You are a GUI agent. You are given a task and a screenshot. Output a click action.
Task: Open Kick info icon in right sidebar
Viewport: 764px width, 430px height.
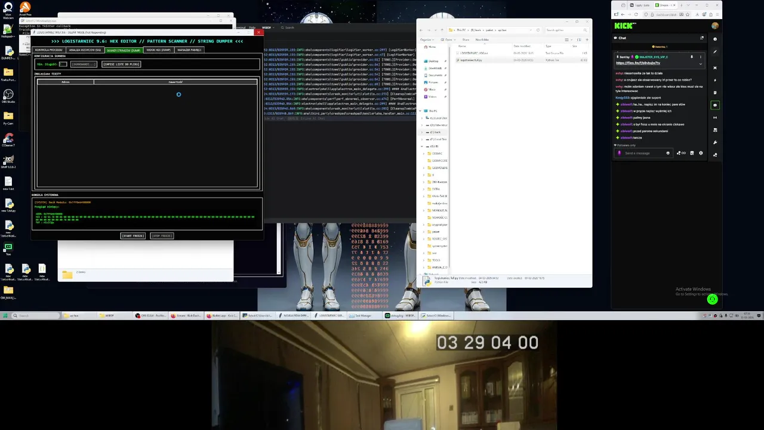[x=715, y=39]
